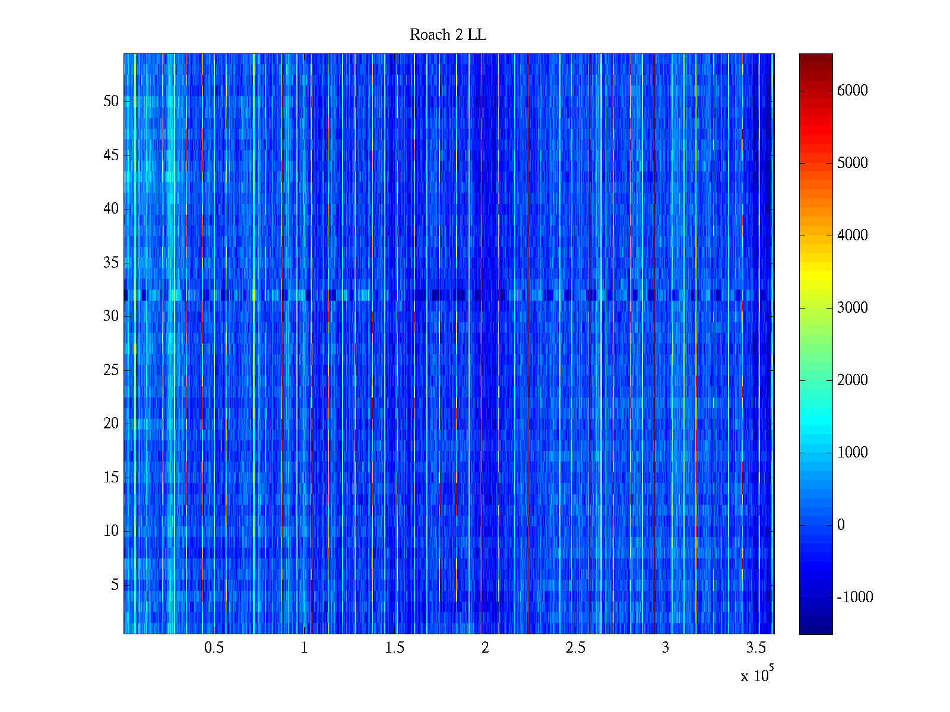Click the x-axis tick label 2.5
This screenshot has height=712, width=950.
[x=575, y=647]
